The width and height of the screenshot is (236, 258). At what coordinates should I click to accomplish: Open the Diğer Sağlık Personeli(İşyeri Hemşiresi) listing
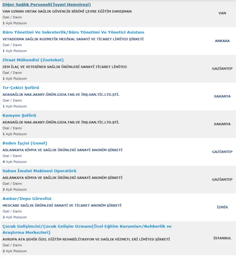coord(46,5)
